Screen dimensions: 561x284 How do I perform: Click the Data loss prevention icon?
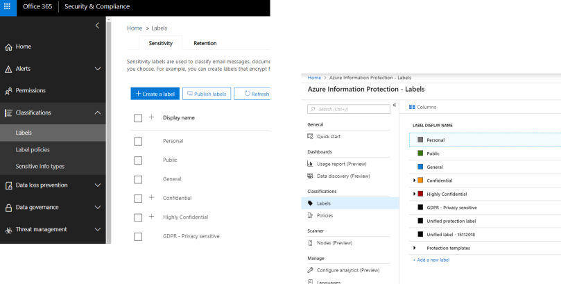coord(8,185)
